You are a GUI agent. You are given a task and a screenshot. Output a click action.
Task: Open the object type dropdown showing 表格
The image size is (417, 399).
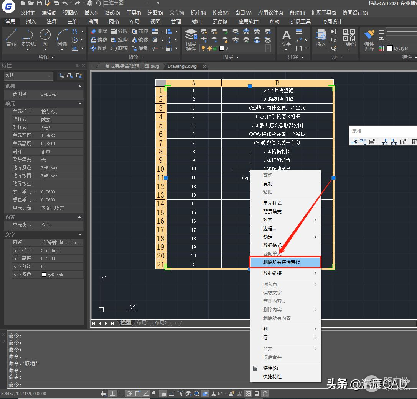pos(28,76)
